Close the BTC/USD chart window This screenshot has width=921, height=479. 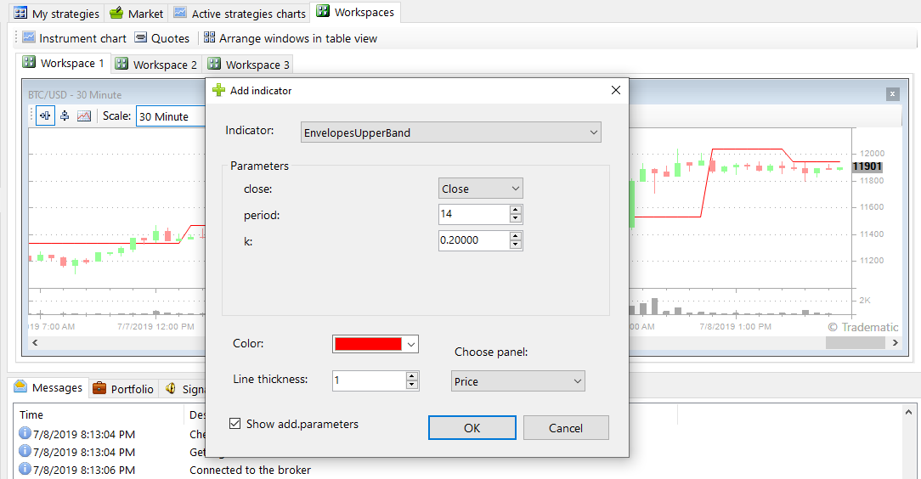coord(892,94)
